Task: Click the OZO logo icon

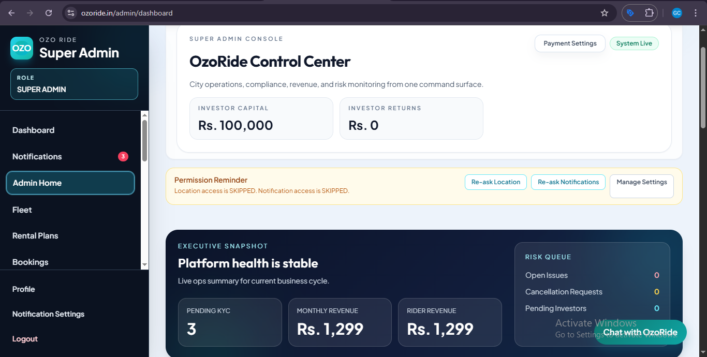Action: [21, 48]
